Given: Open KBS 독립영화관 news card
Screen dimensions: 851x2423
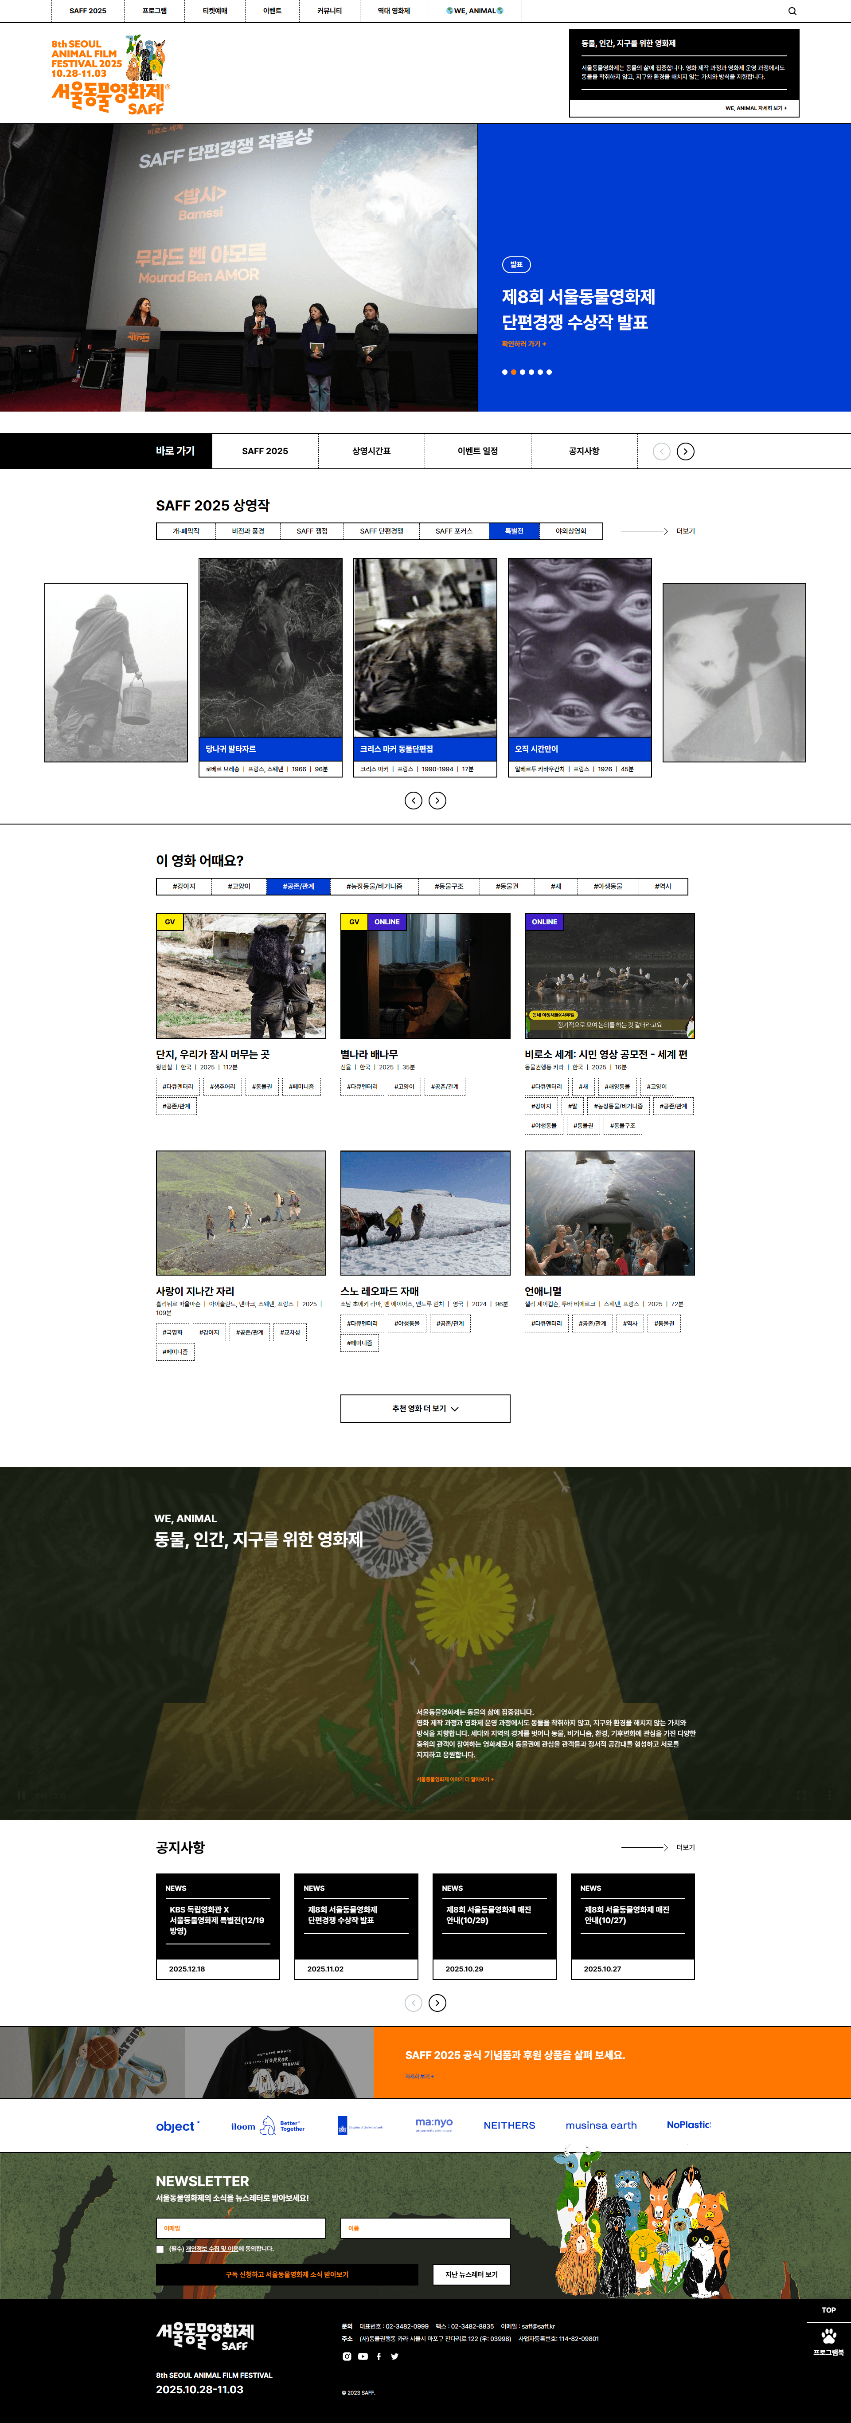Looking at the screenshot, I should [x=218, y=1926].
